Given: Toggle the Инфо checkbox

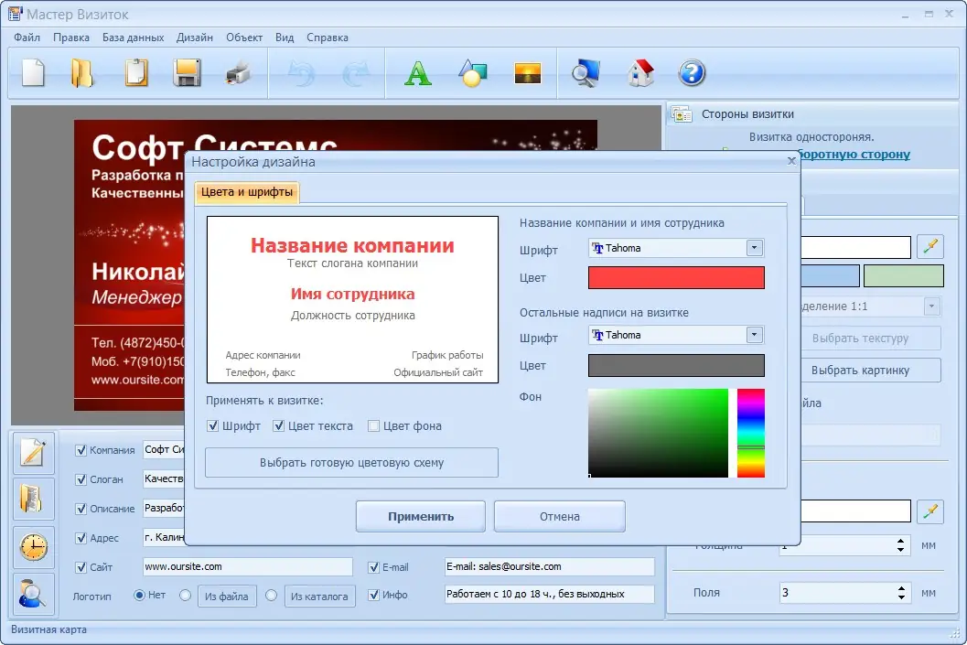Looking at the screenshot, I should click(x=374, y=595).
